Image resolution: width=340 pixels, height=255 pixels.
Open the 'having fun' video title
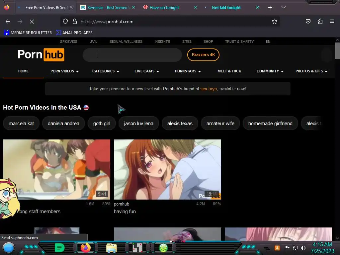tap(125, 212)
